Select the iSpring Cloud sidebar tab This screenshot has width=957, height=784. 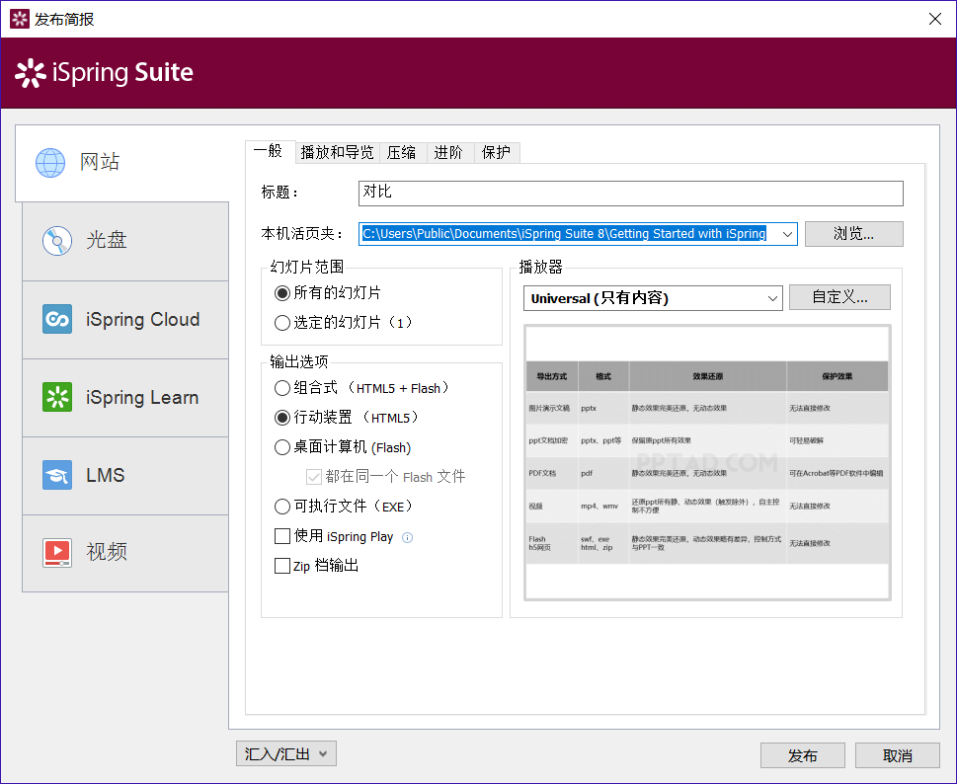(125, 320)
